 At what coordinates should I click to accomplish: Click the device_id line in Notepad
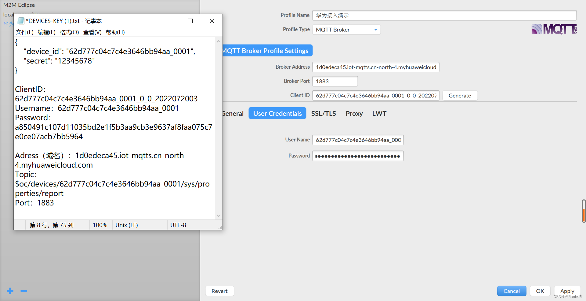coord(110,51)
